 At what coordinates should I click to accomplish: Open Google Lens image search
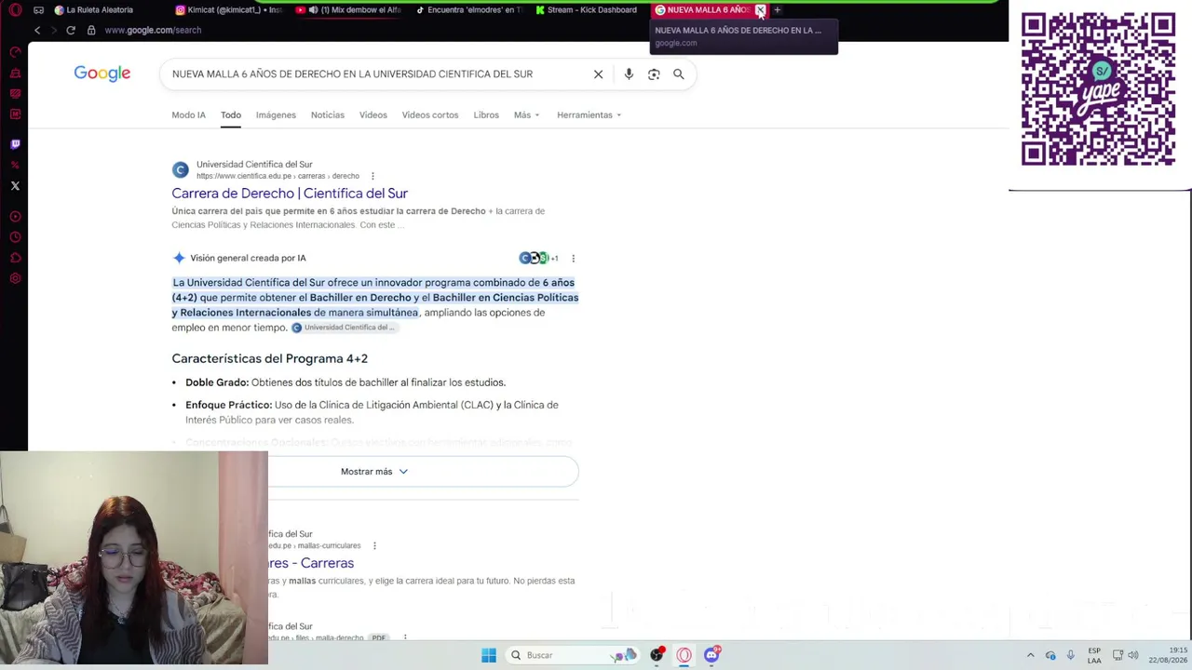pyautogui.click(x=654, y=74)
